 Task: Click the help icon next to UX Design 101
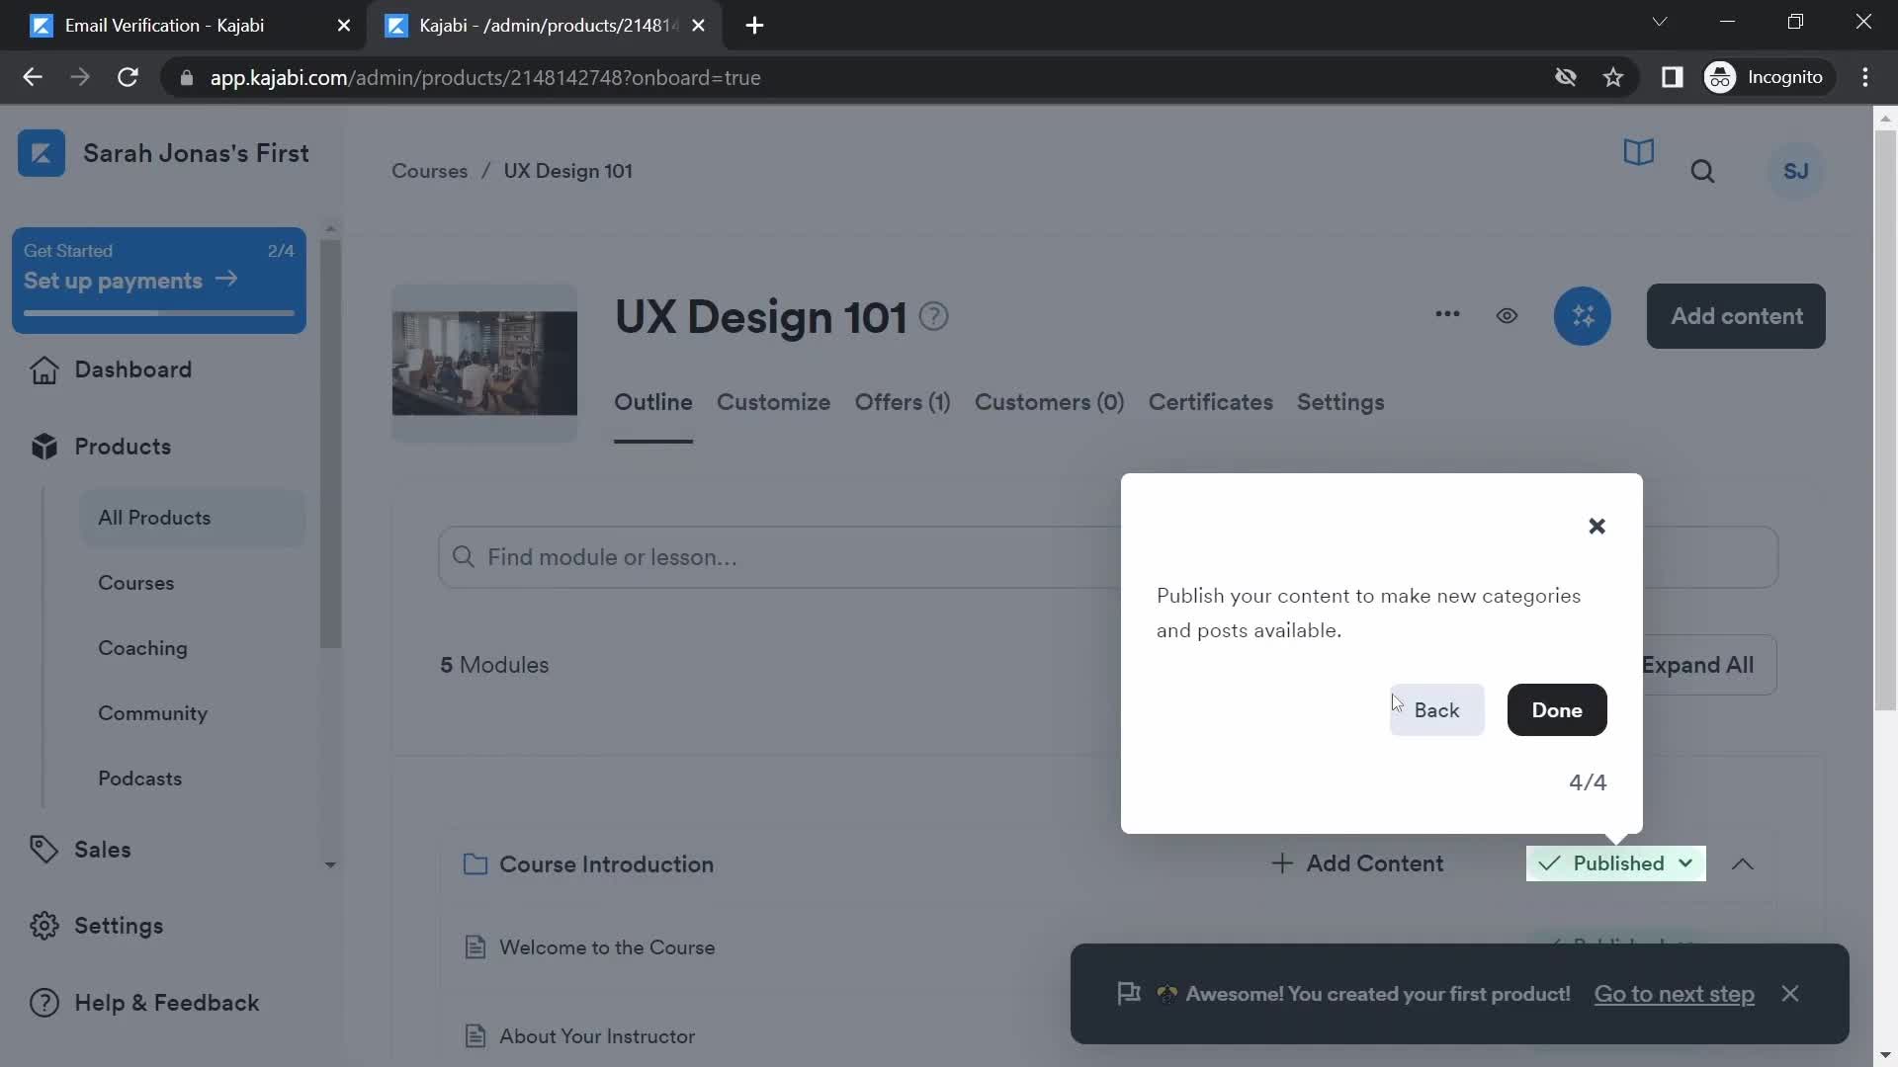tap(933, 317)
